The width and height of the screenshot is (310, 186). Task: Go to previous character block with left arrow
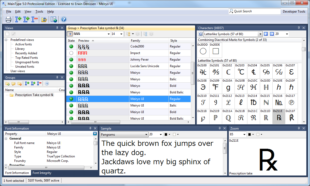tap(266, 34)
